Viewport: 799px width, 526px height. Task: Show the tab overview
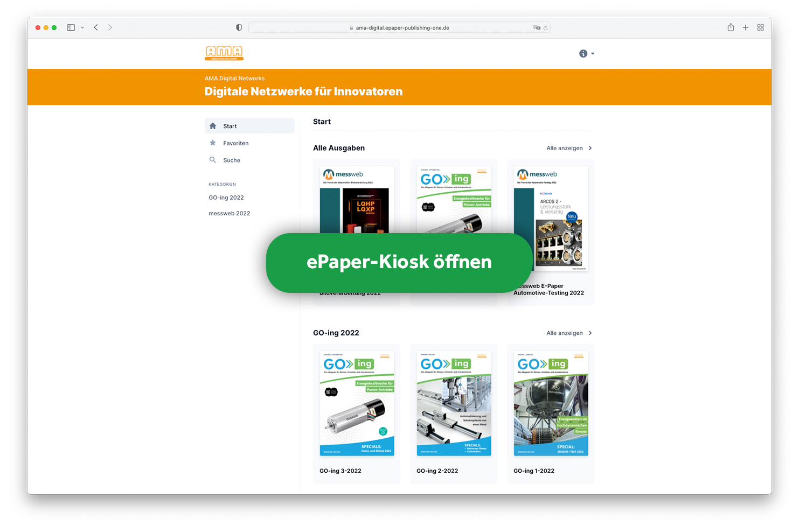click(x=760, y=27)
